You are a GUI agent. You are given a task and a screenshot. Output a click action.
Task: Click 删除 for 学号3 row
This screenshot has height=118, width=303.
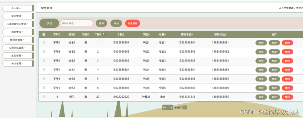tap(287, 61)
